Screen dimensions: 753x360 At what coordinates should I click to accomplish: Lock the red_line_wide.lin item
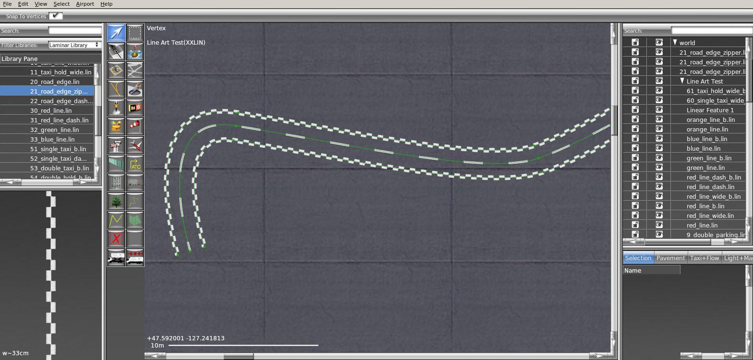point(635,216)
